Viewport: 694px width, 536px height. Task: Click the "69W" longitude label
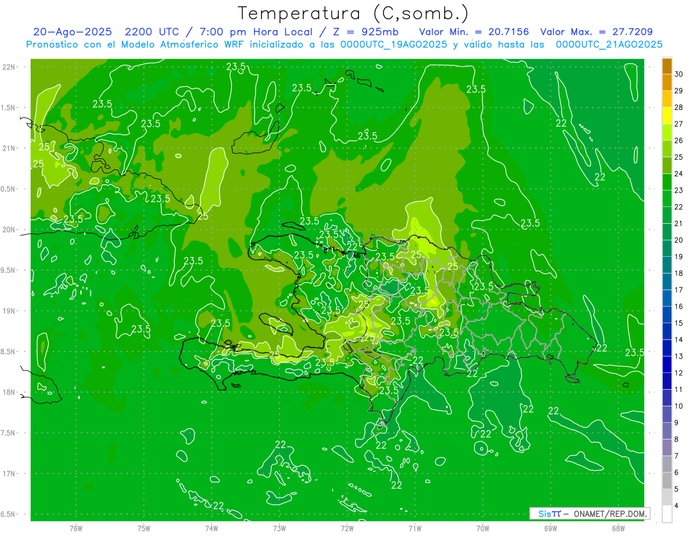tap(550, 528)
